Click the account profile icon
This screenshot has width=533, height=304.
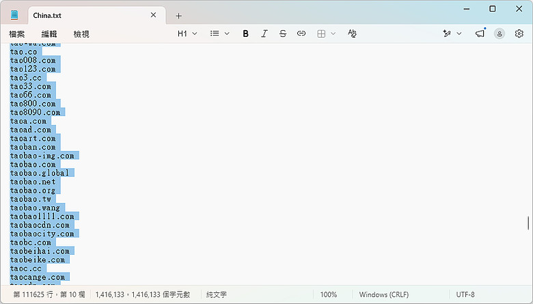click(500, 33)
